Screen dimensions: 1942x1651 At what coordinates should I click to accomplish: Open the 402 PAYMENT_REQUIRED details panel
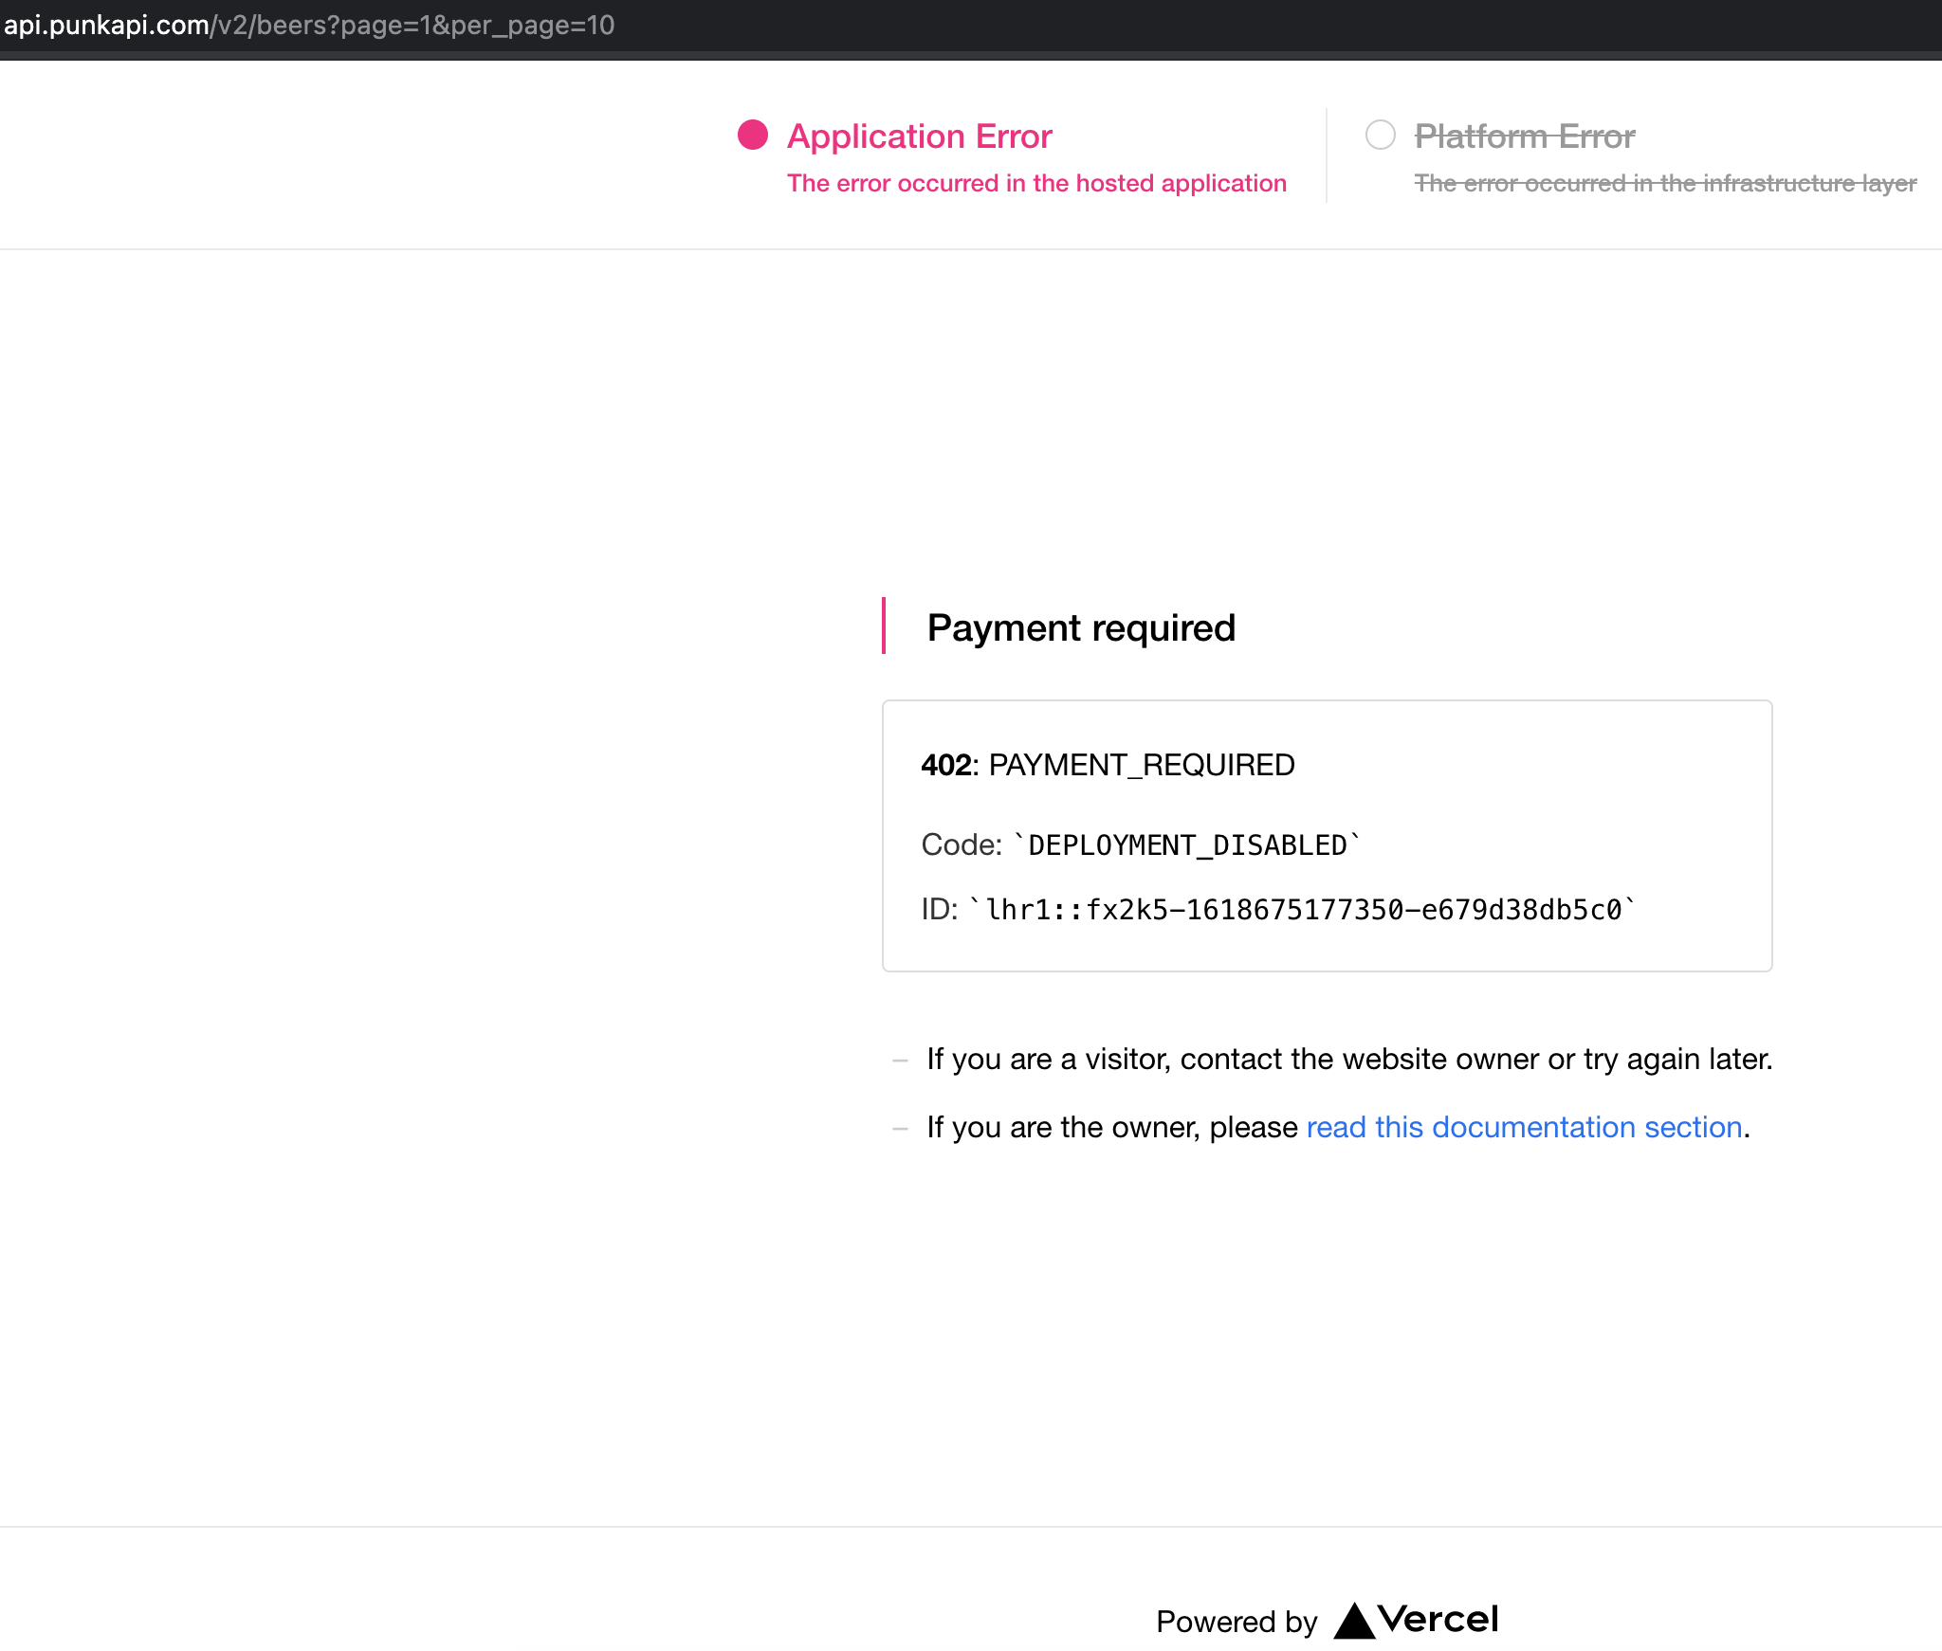tap(1108, 765)
